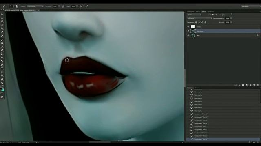Filter layers by smart objects

pyautogui.click(x=223, y=15)
